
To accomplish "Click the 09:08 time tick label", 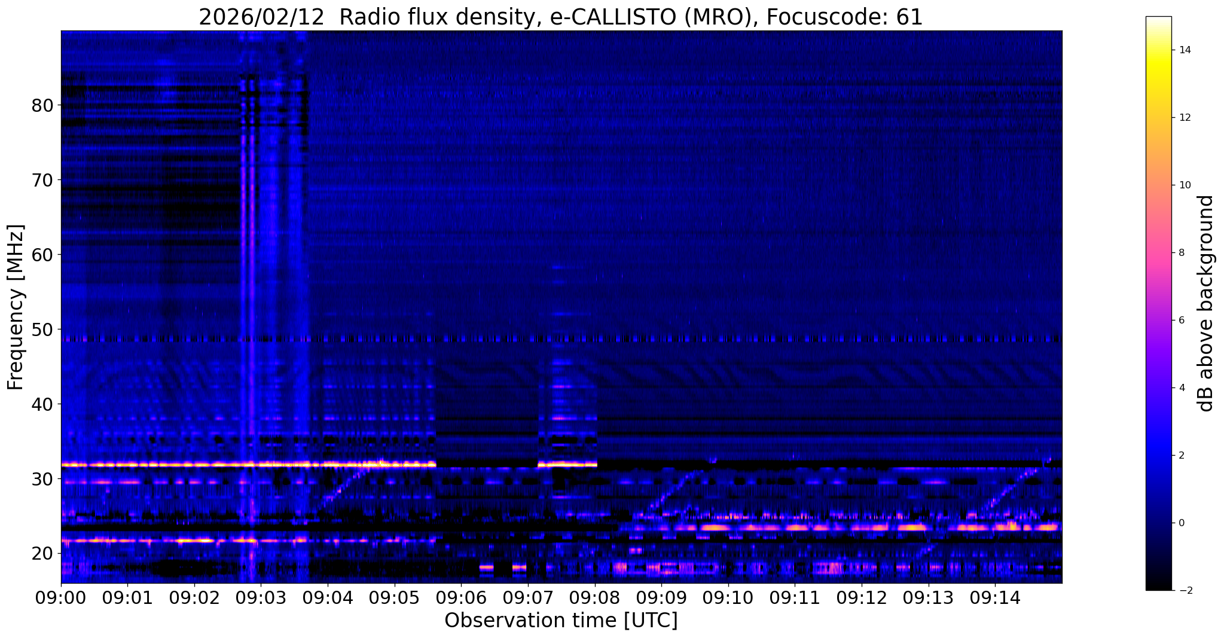I will pyautogui.click(x=594, y=598).
